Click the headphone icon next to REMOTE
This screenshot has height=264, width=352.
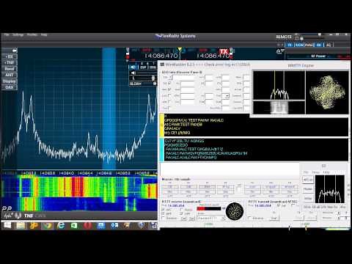297,38
